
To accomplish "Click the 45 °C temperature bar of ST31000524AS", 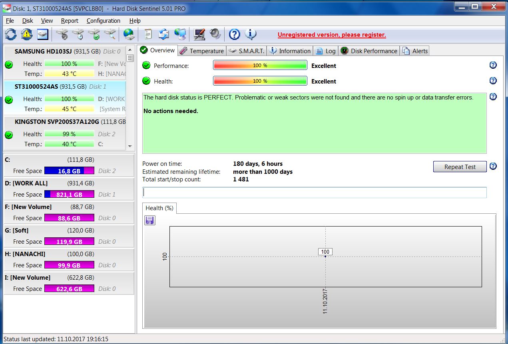I will [x=69, y=109].
